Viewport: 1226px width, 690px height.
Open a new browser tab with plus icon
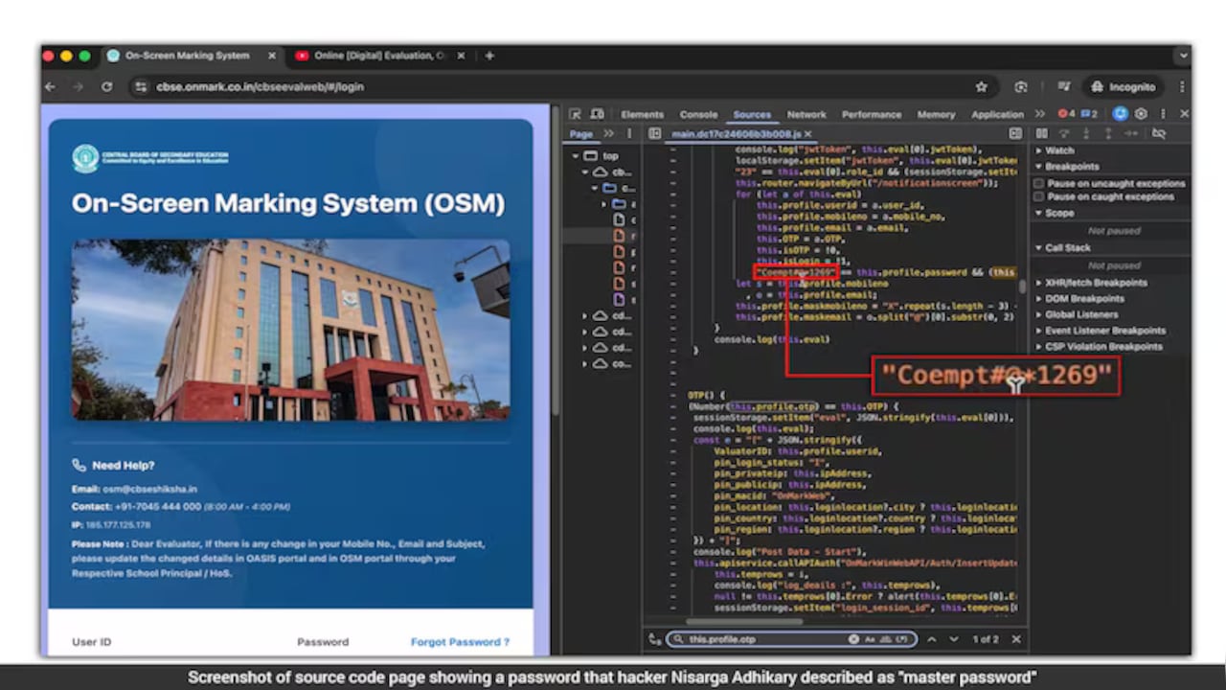click(488, 56)
